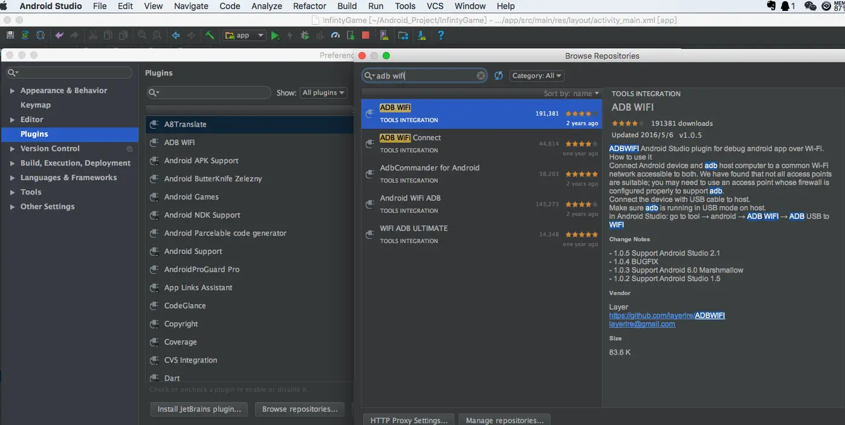Click the Evernote elephant menu bar icon
845x425 pixels.
pos(771,6)
